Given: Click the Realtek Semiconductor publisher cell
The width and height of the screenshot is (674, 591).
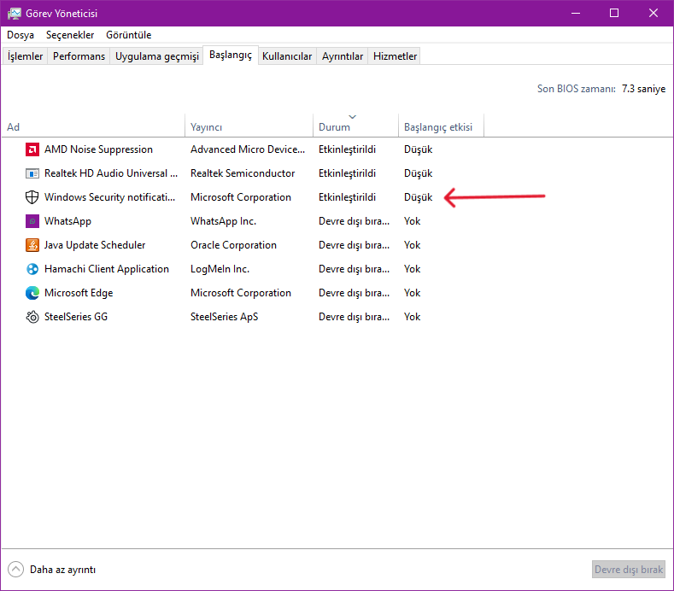Looking at the screenshot, I should click(x=243, y=173).
